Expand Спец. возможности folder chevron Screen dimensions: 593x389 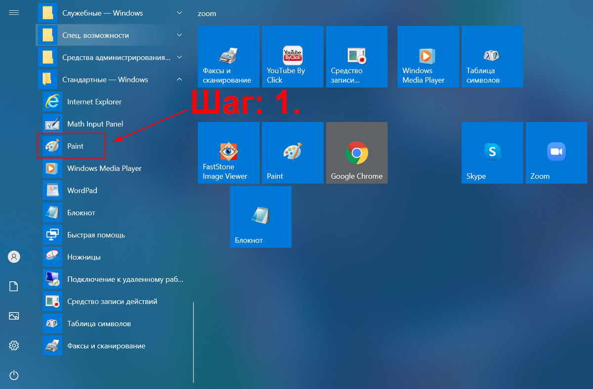179,35
